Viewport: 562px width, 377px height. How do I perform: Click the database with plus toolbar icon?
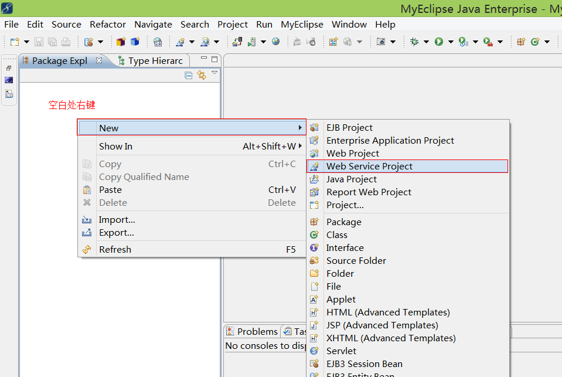point(88,42)
